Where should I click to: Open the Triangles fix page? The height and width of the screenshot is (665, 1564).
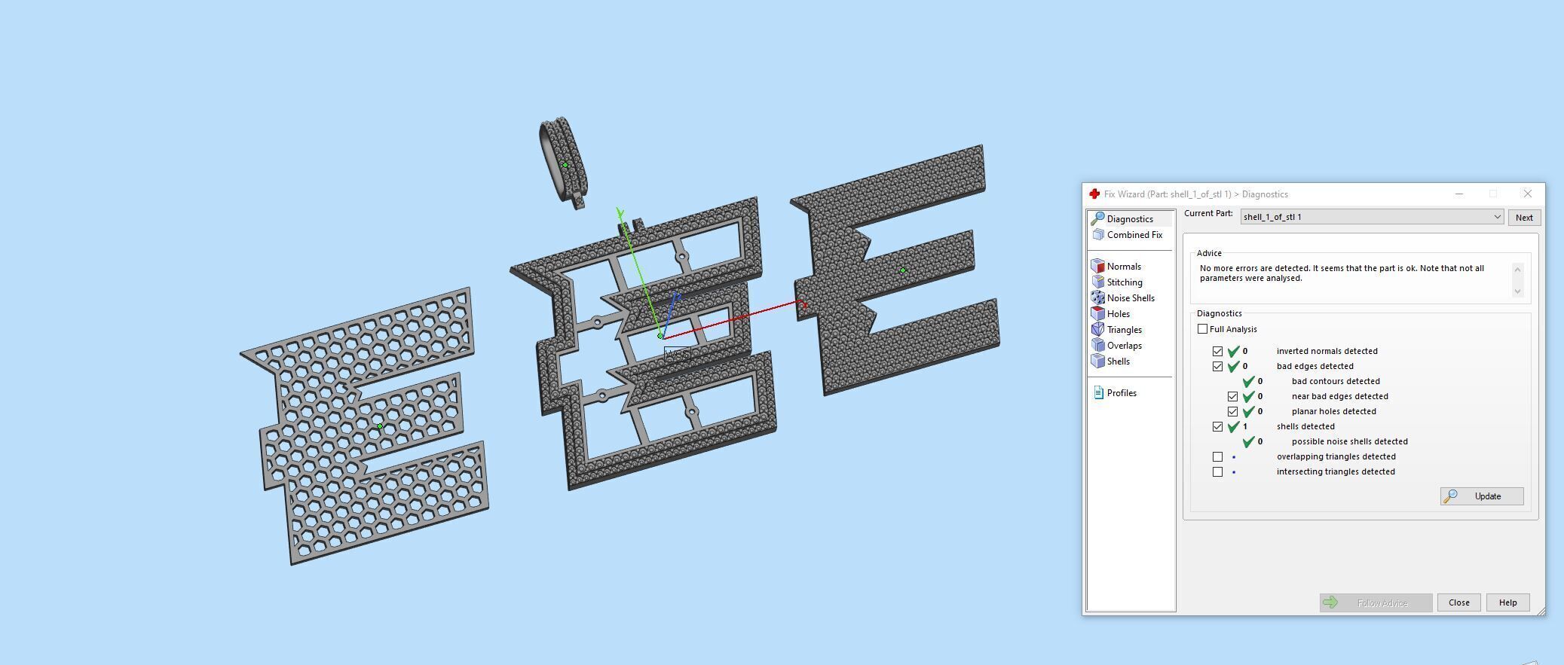(1124, 330)
